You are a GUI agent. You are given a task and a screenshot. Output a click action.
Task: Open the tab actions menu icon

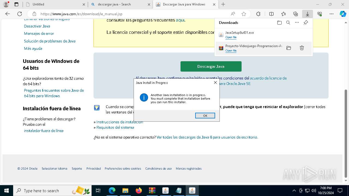pyautogui.click(x=16, y=4)
